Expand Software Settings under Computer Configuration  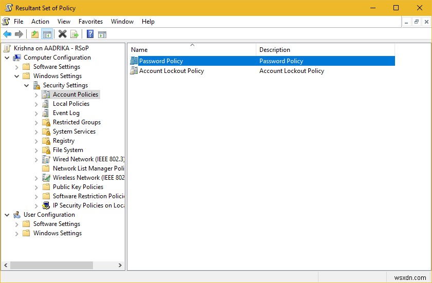[x=16, y=67]
